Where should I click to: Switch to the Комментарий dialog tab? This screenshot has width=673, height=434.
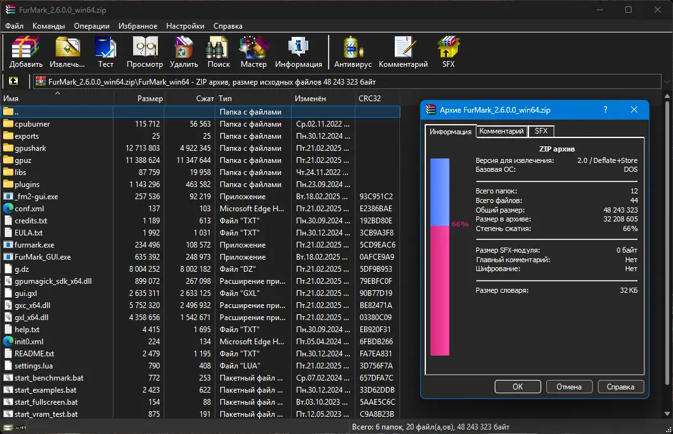[502, 131]
